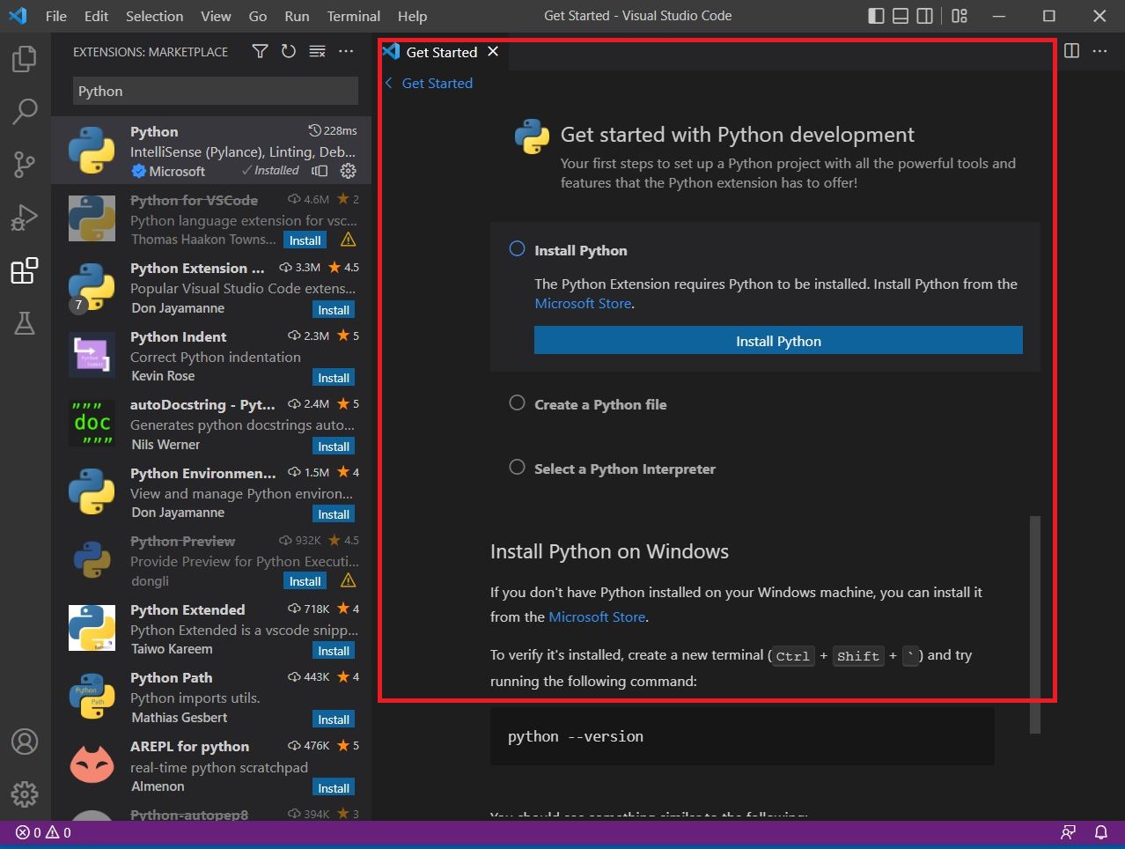
Task: Click the feedback icon in status bar
Action: tap(1069, 832)
